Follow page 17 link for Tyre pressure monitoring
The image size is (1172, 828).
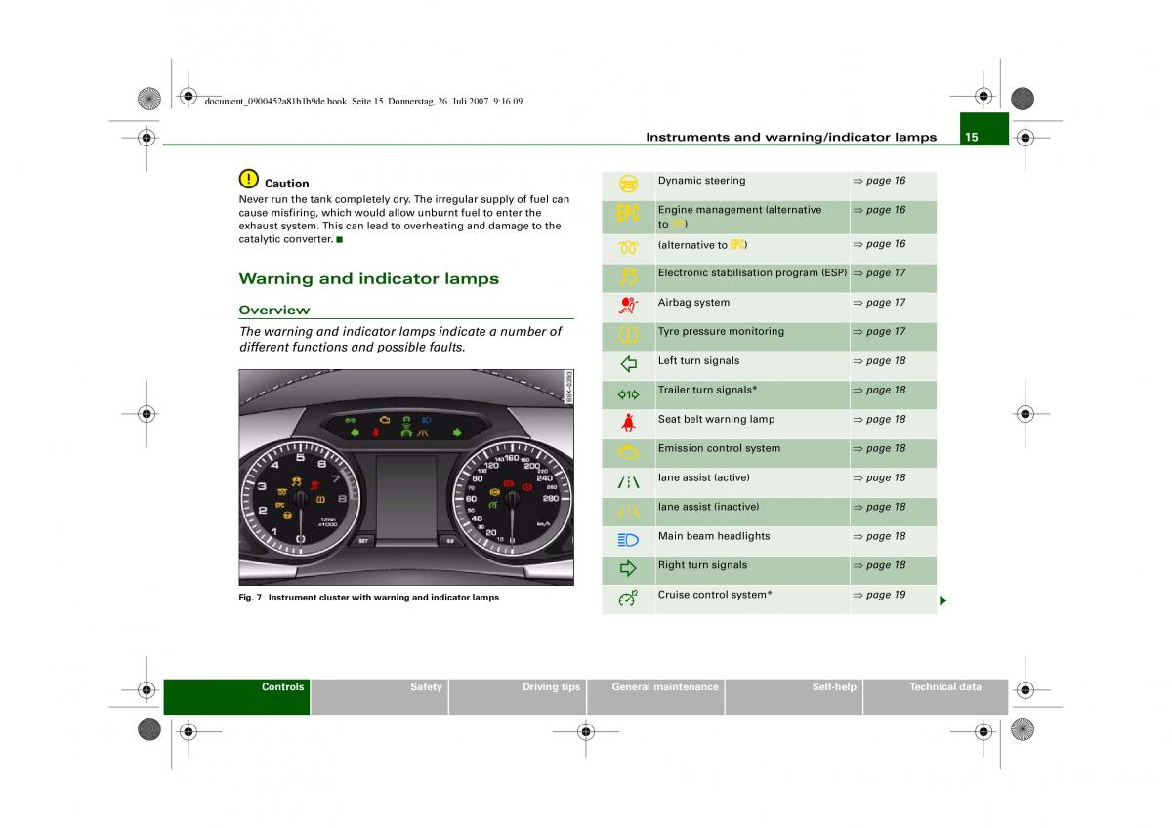[x=879, y=332]
